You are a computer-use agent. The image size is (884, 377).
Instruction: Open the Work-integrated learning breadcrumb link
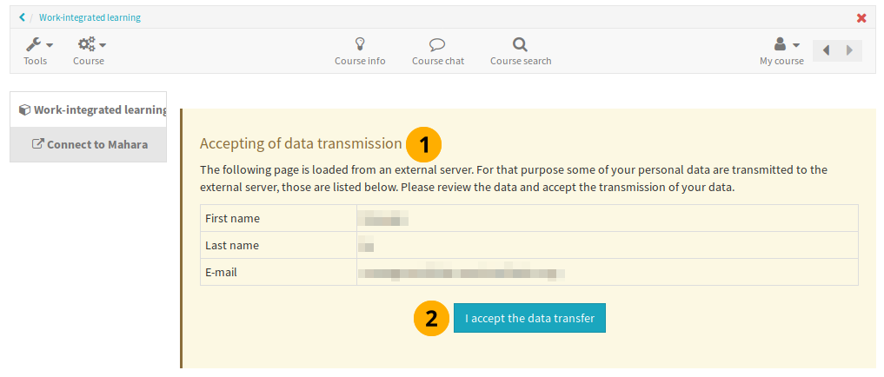90,17
